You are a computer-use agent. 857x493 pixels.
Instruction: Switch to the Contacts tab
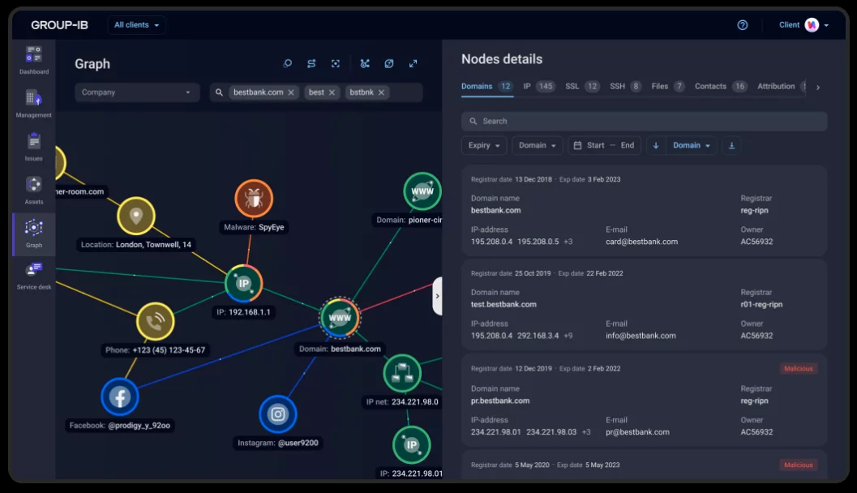click(x=722, y=87)
